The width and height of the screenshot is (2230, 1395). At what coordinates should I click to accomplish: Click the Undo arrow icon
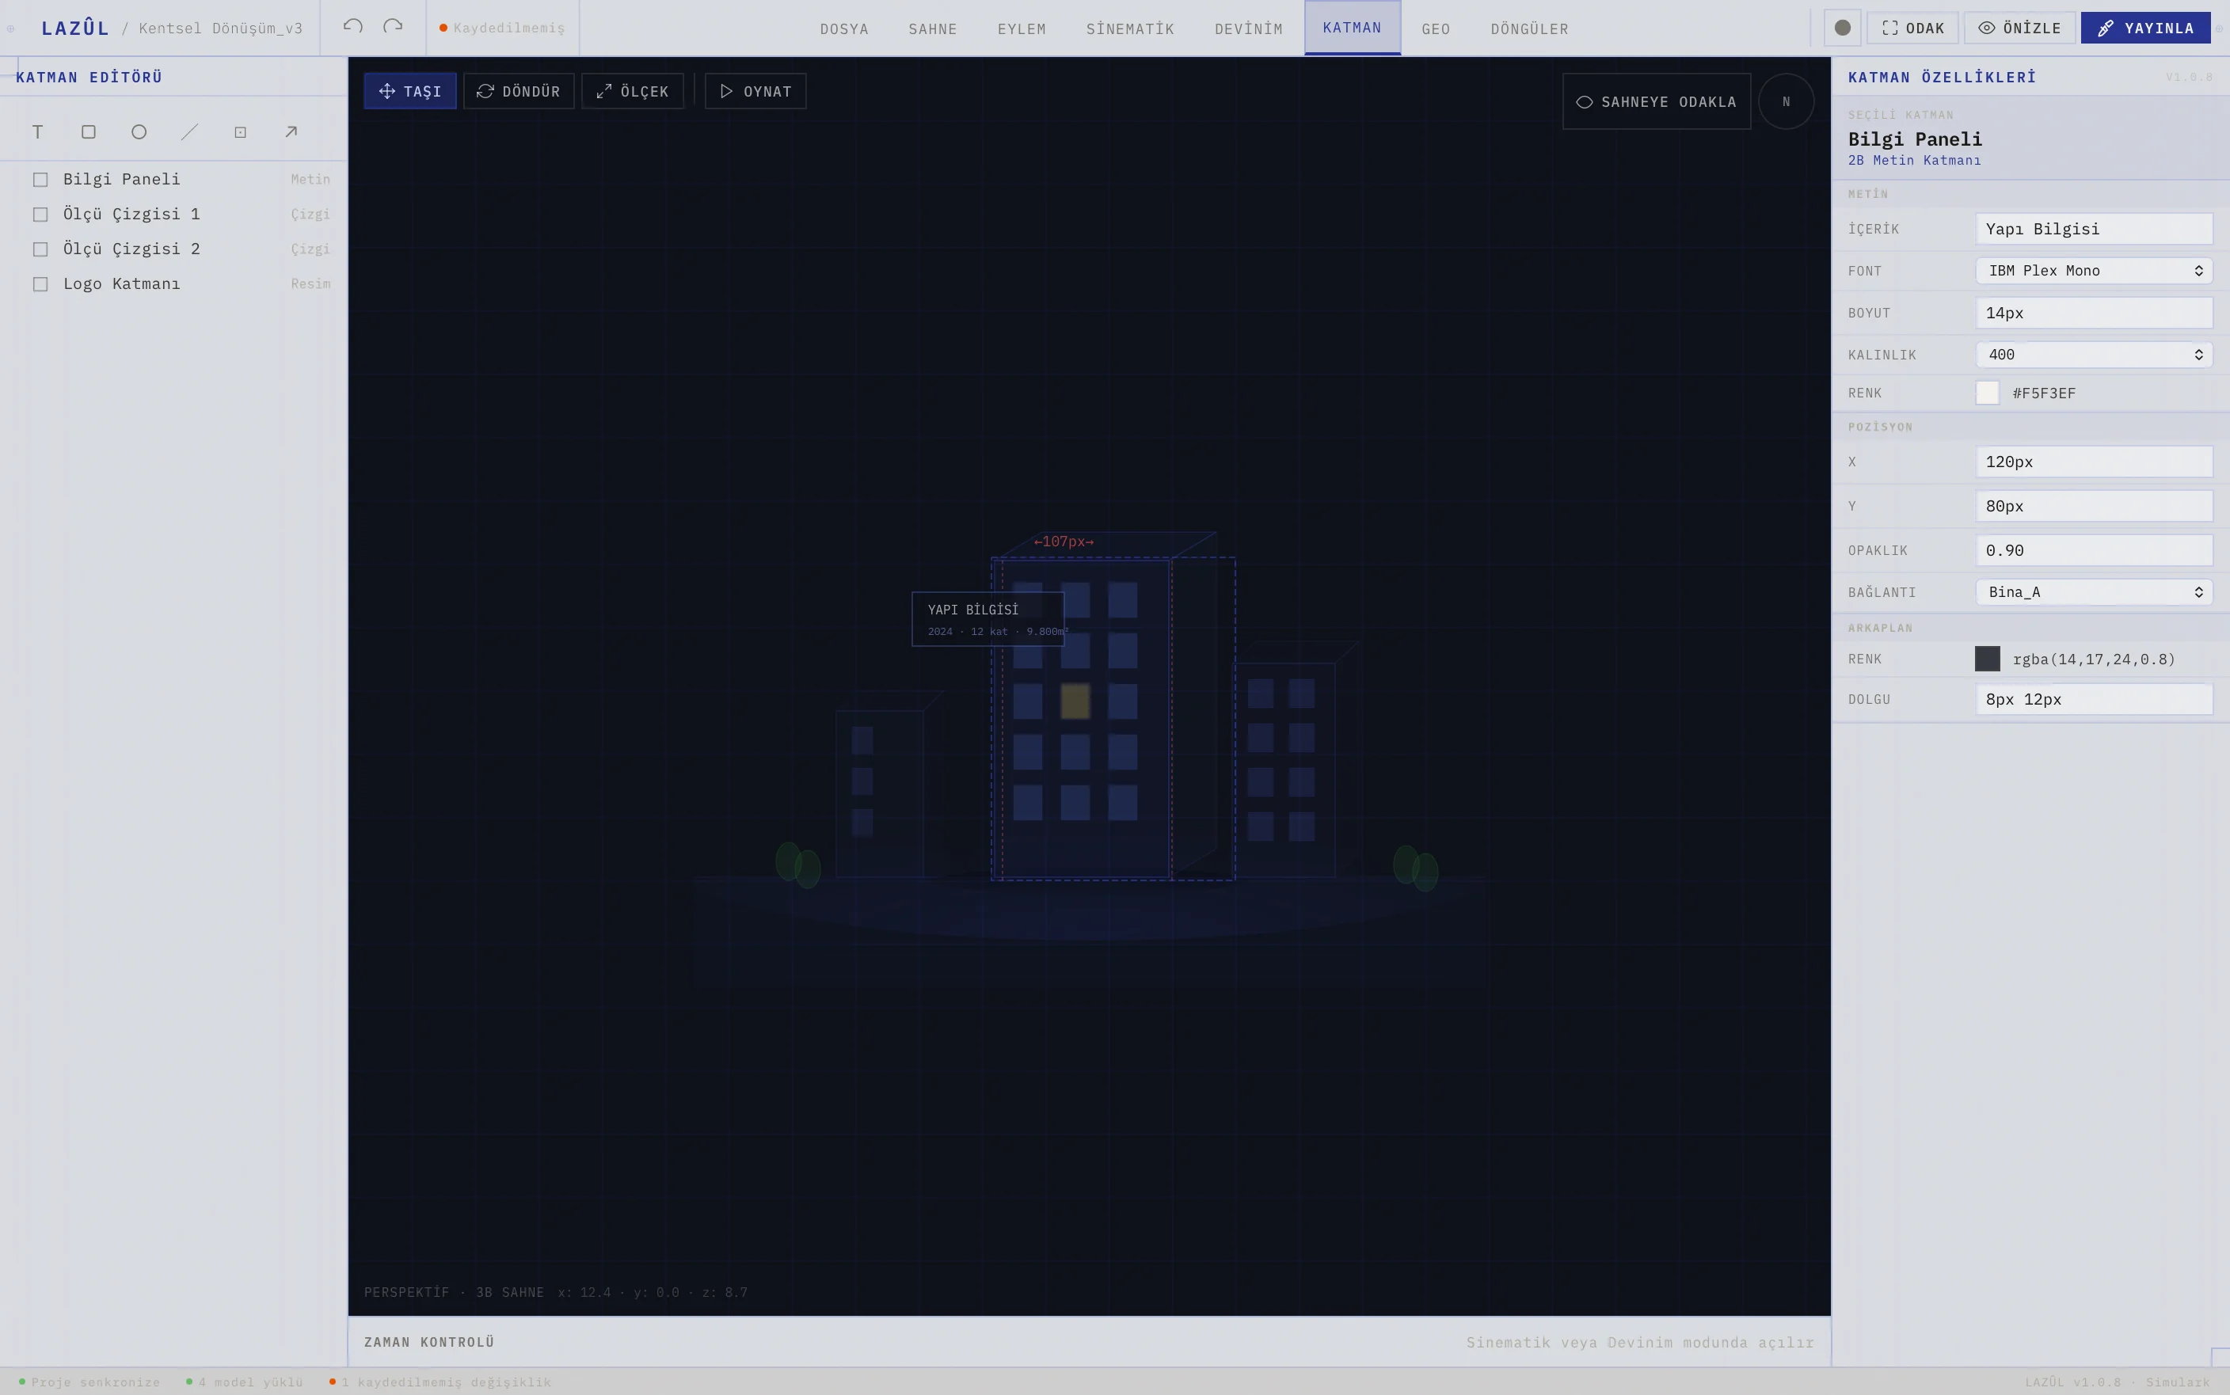pyautogui.click(x=352, y=26)
